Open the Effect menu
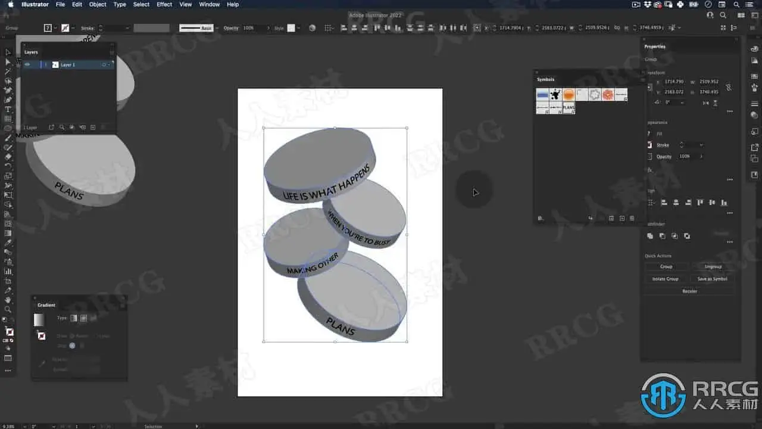The width and height of the screenshot is (762, 429). (164, 4)
